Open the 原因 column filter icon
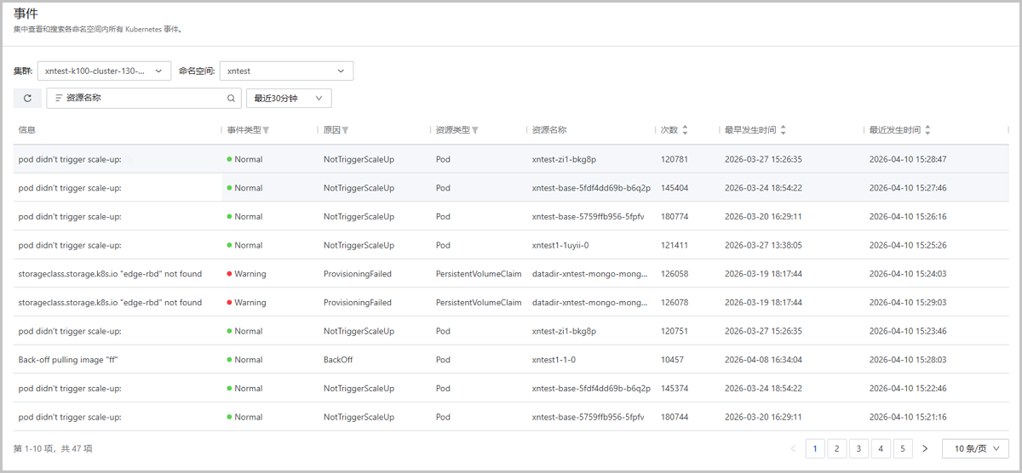The height and width of the screenshot is (473, 1022). (x=345, y=131)
